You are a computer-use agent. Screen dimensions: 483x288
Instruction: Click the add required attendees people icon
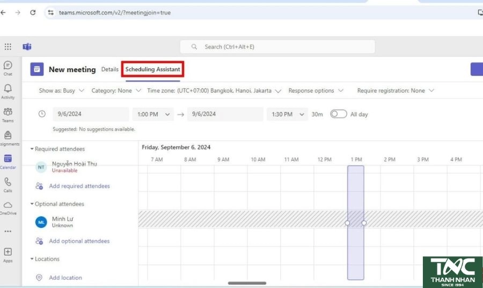point(39,186)
